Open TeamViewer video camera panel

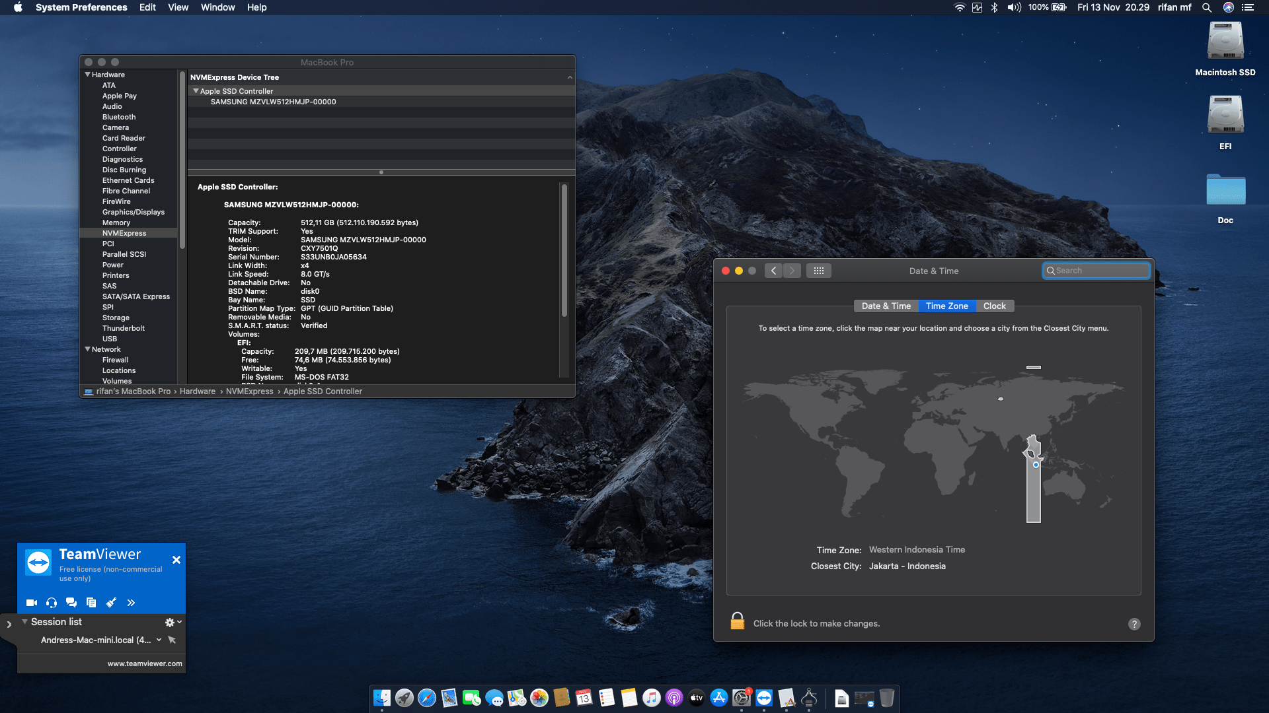(x=31, y=603)
